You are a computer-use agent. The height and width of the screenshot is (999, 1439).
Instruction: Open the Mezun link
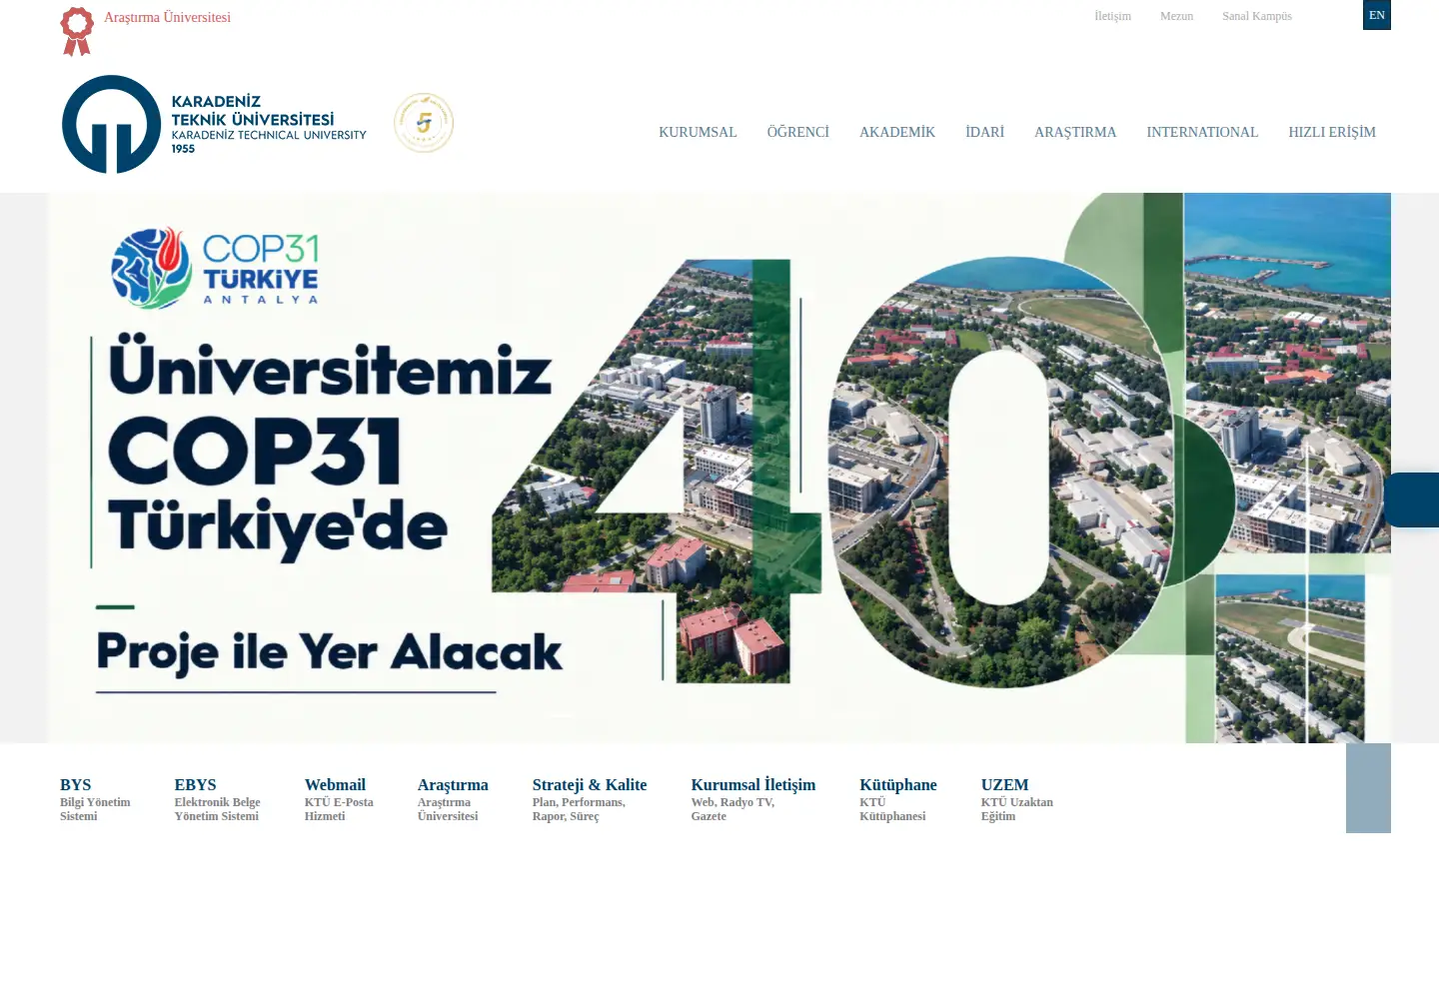tap(1176, 16)
